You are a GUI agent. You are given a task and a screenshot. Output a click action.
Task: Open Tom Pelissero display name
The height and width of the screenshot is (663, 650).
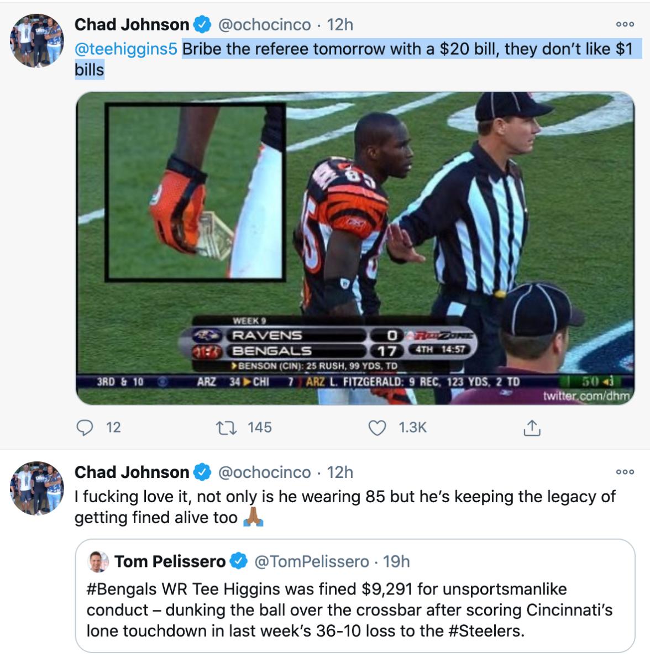click(170, 561)
